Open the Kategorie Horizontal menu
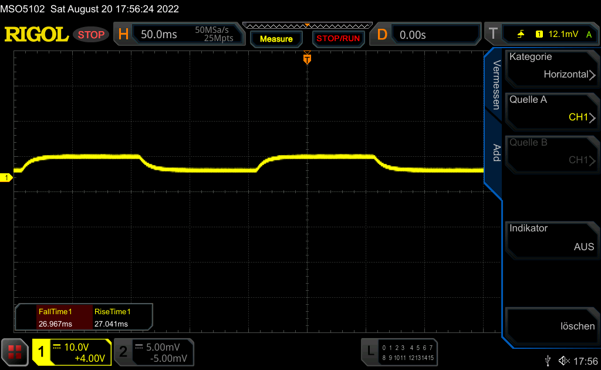Screen dimensions: 601x370 pyautogui.click(x=552, y=69)
